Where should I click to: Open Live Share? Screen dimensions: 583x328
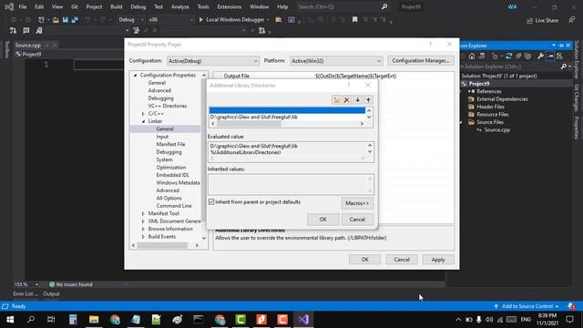543,20
